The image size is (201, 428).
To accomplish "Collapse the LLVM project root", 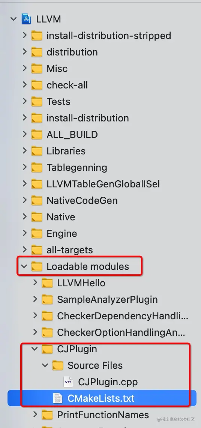I will click(13, 19).
